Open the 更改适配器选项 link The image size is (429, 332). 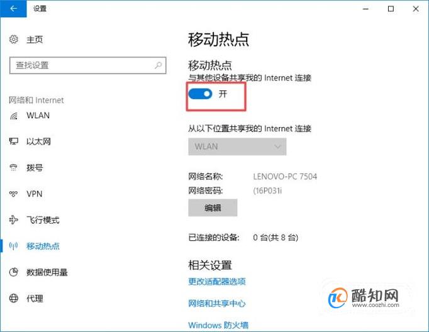217,282
